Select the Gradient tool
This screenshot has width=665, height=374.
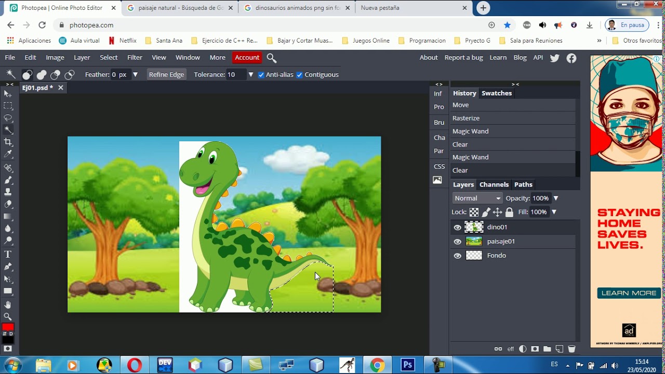click(x=8, y=217)
